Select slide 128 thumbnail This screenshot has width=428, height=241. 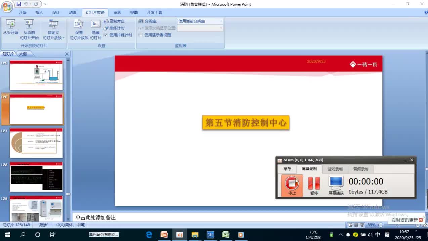36,177
